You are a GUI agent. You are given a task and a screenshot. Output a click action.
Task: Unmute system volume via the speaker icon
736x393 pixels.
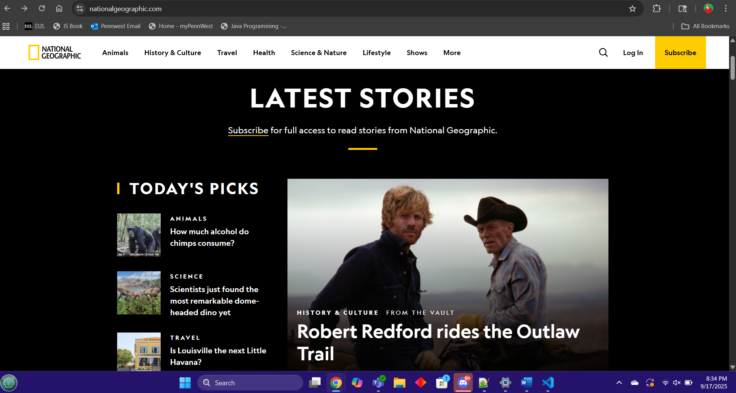click(677, 383)
